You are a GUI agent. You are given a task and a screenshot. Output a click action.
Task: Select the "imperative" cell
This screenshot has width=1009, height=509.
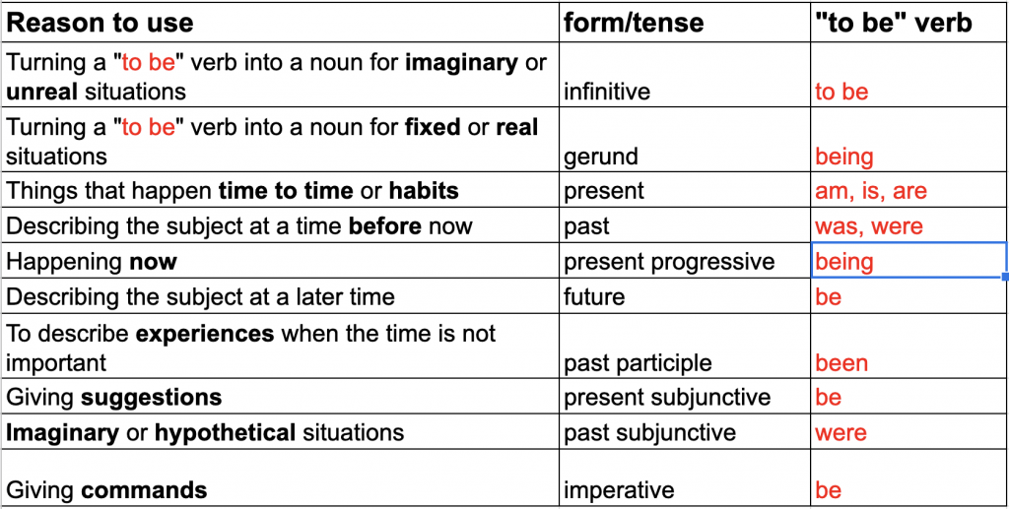[x=684, y=478]
